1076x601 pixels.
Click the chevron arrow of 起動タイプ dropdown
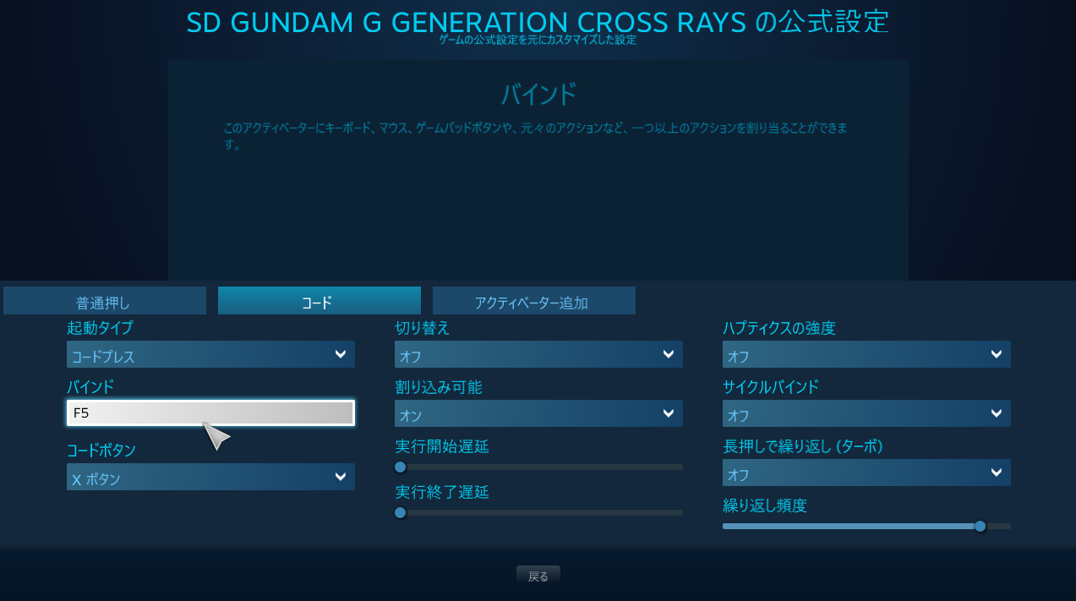pyautogui.click(x=340, y=354)
